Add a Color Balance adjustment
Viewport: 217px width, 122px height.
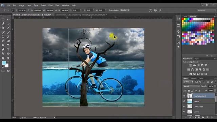192,69
